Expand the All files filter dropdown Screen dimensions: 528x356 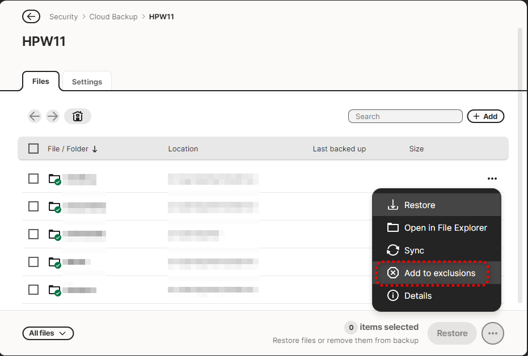(48, 333)
